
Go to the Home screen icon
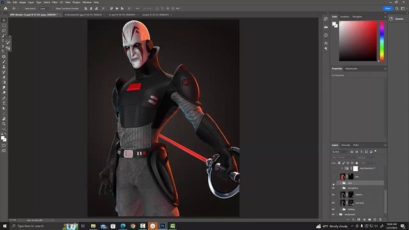point(6,8)
